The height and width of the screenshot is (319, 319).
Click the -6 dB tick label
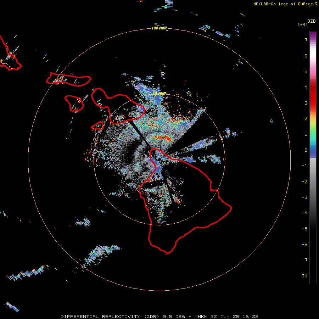pos(304,245)
